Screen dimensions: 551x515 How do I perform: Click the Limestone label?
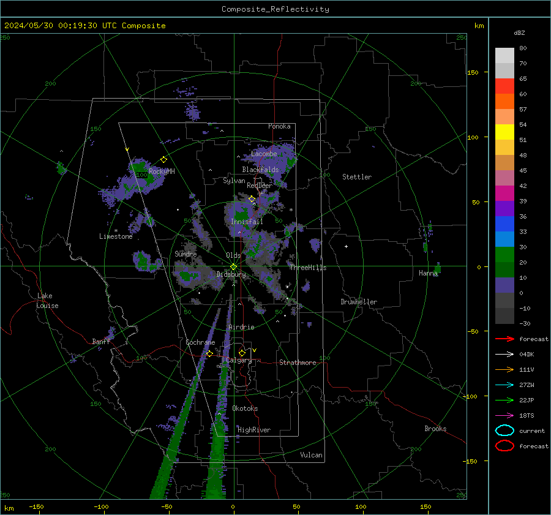(x=116, y=236)
